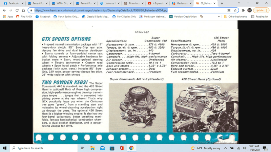Image resolution: width=271 pixels, height=152 pixels.
Task: Open the For C Bodies Only bookmark
Action: click(x=124, y=17)
